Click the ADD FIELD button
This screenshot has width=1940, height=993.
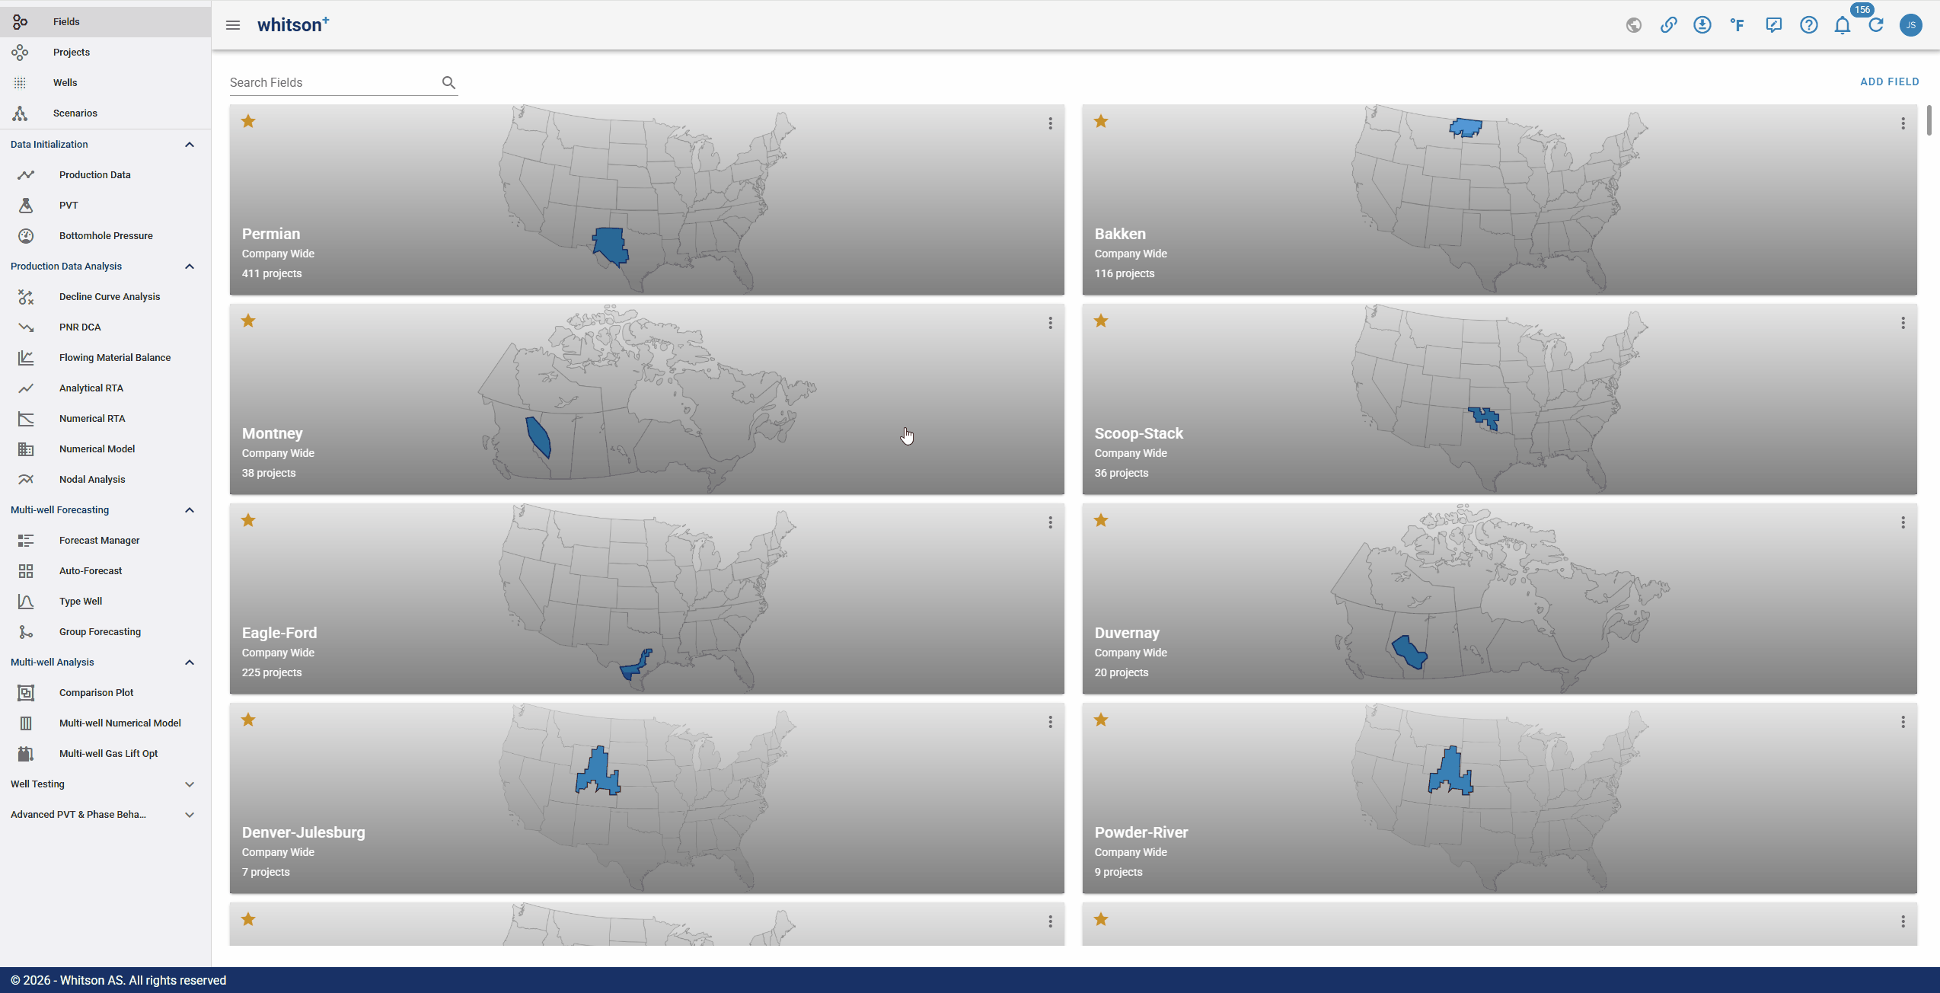1889,81
